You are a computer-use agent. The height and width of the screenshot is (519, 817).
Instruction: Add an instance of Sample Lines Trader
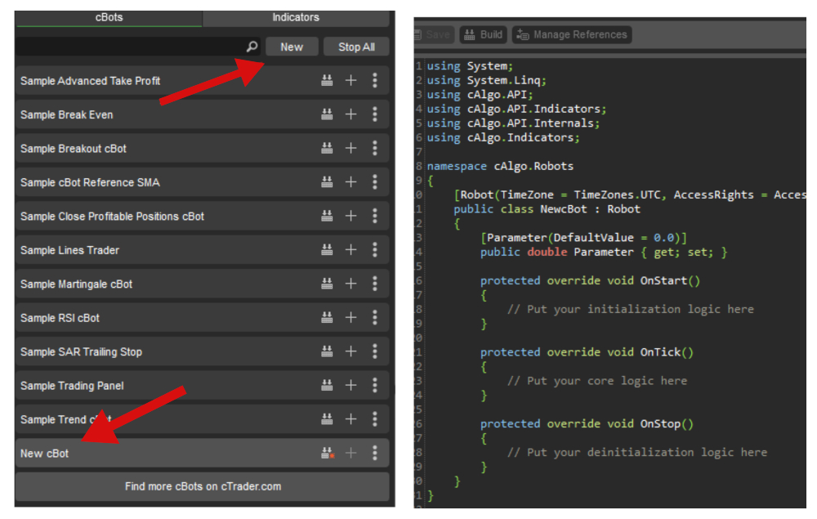click(x=351, y=249)
